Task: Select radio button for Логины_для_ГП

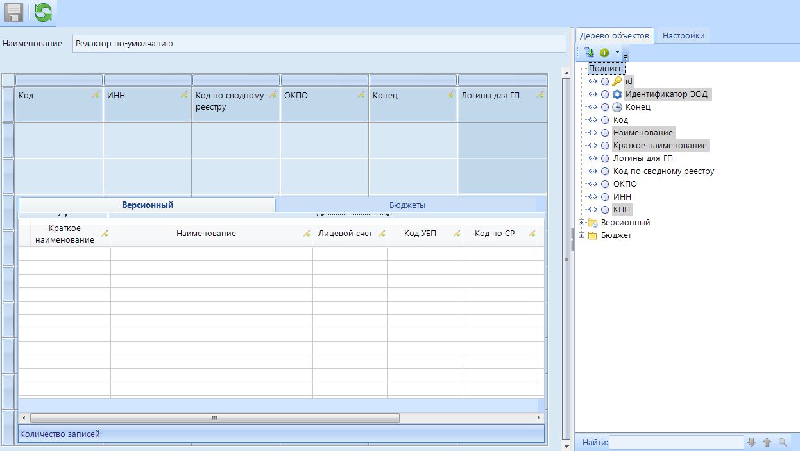Action: [605, 158]
